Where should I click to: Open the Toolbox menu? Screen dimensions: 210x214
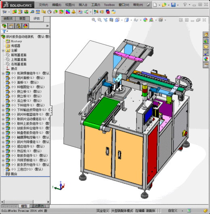click(x=109, y=5)
